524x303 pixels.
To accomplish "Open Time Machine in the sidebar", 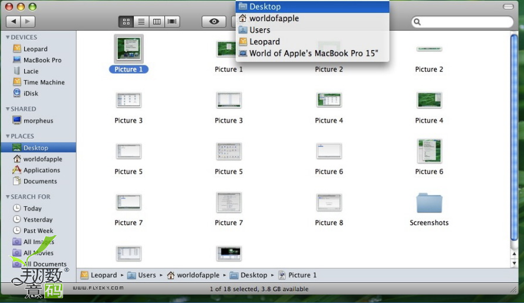I will tap(44, 83).
